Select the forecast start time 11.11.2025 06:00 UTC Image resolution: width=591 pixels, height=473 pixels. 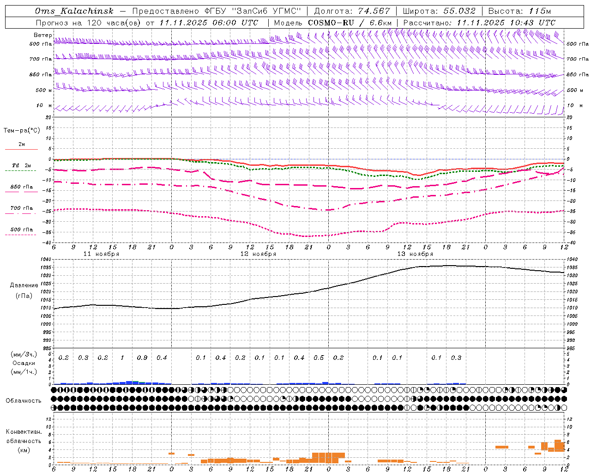(209, 23)
